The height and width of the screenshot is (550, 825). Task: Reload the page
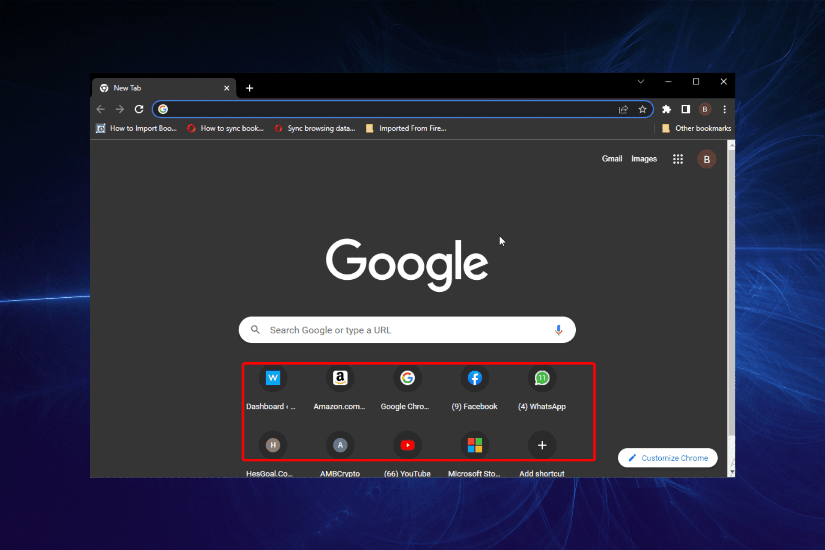(139, 109)
